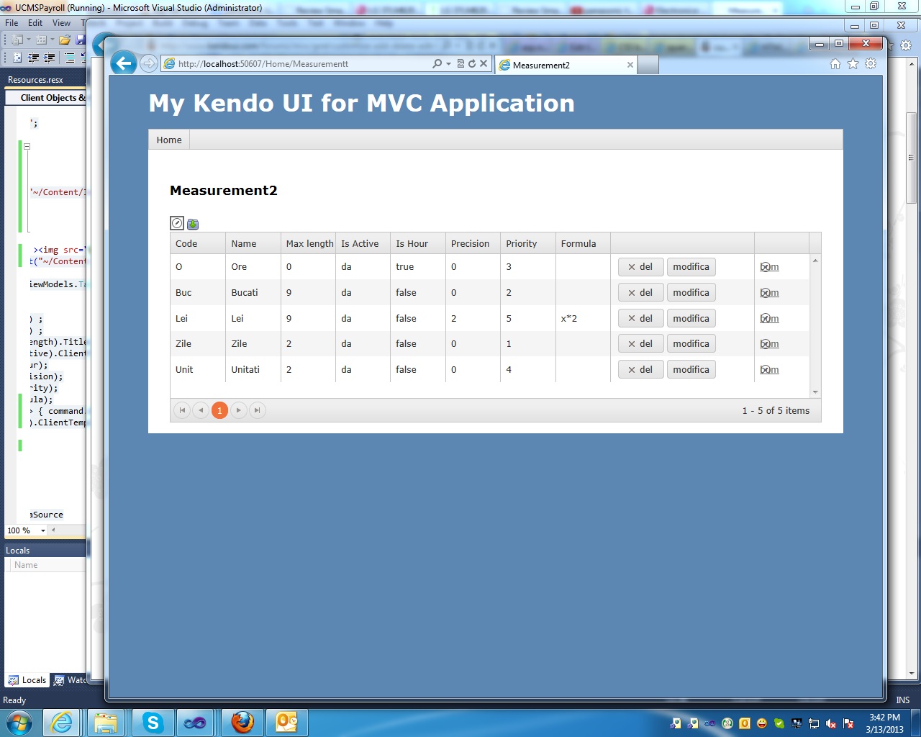This screenshot has width=921, height=737.
Task: Click modifica for the Ore row
Action: [x=691, y=267]
